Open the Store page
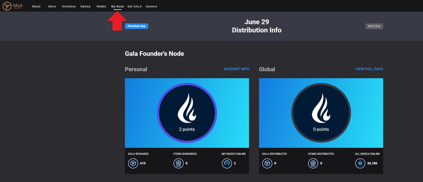Viewport: 423px width, 182px height. (x=52, y=6)
